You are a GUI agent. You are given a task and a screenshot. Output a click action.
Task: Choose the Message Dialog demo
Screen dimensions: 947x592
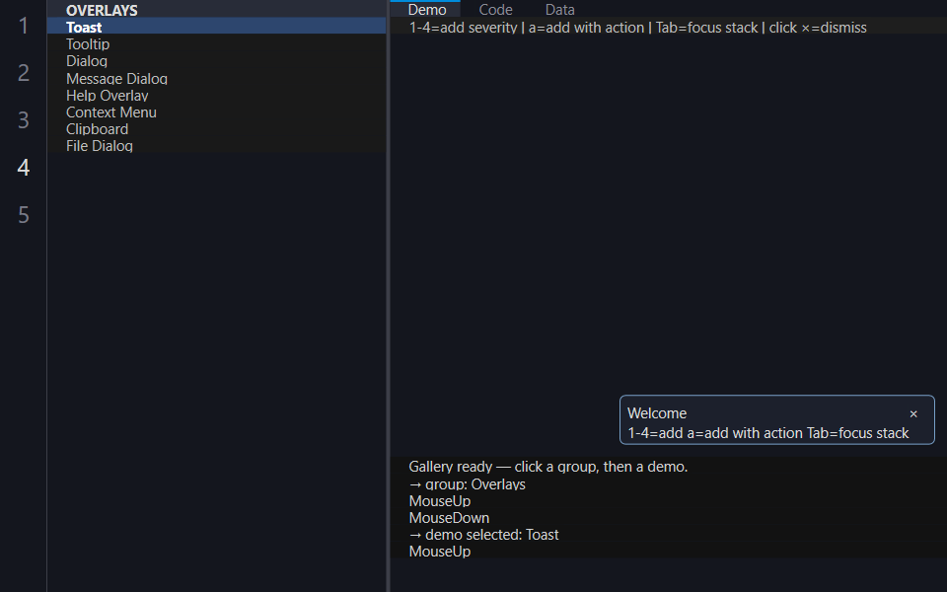tap(216, 79)
